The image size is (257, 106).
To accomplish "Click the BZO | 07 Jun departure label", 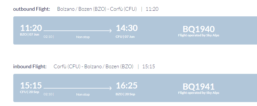I will [x=29, y=34].
